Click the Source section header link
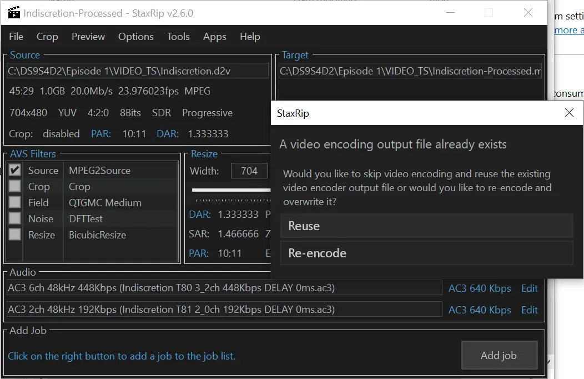 click(x=24, y=55)
